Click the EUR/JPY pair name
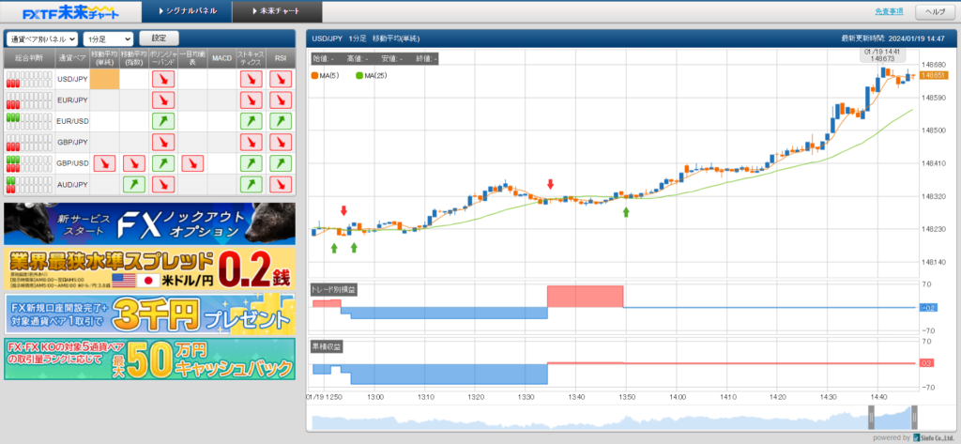 pyautogui.click(x=72, y=100)
